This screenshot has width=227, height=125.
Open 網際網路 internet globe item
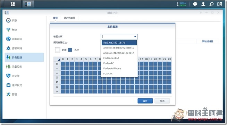(14, 39)
